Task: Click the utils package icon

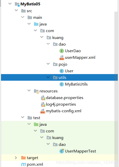Action: pos(55,78)
